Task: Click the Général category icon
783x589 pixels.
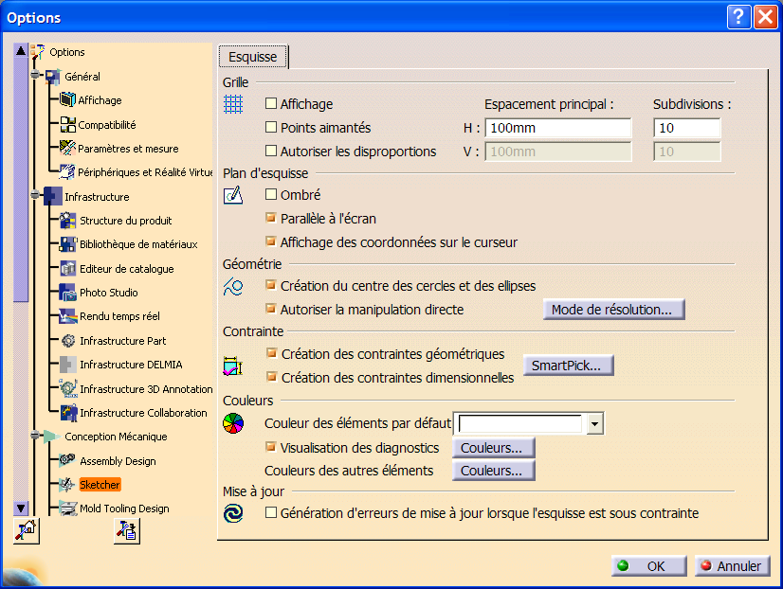Action: (x=53, y=77)
